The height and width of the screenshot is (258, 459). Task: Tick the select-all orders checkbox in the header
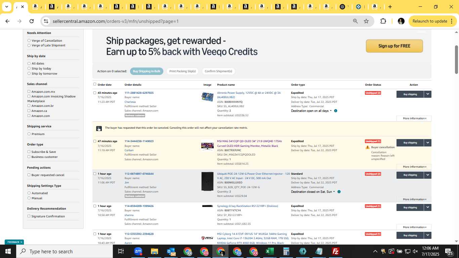pos(95,84)
